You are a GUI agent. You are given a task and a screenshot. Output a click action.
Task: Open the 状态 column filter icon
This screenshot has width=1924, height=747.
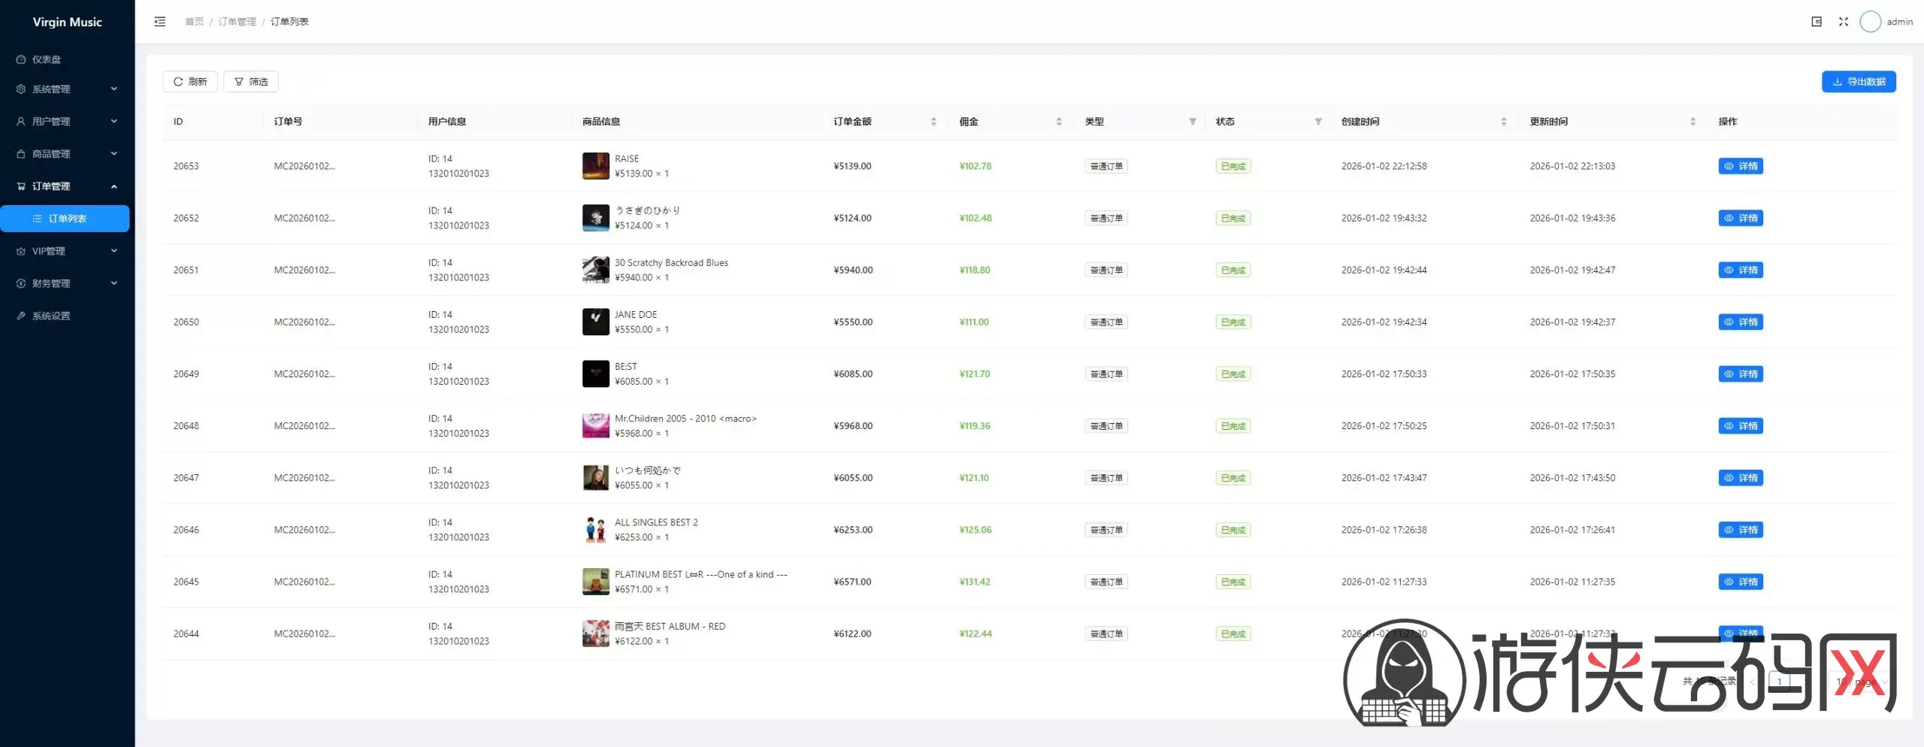pos(1317,122)
